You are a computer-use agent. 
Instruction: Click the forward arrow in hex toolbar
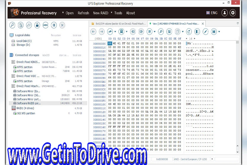[x=102, y=32]
